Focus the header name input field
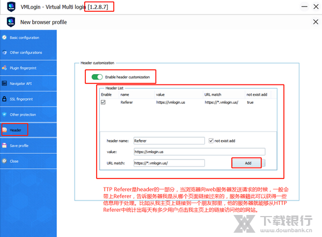 tap(169, 141)
